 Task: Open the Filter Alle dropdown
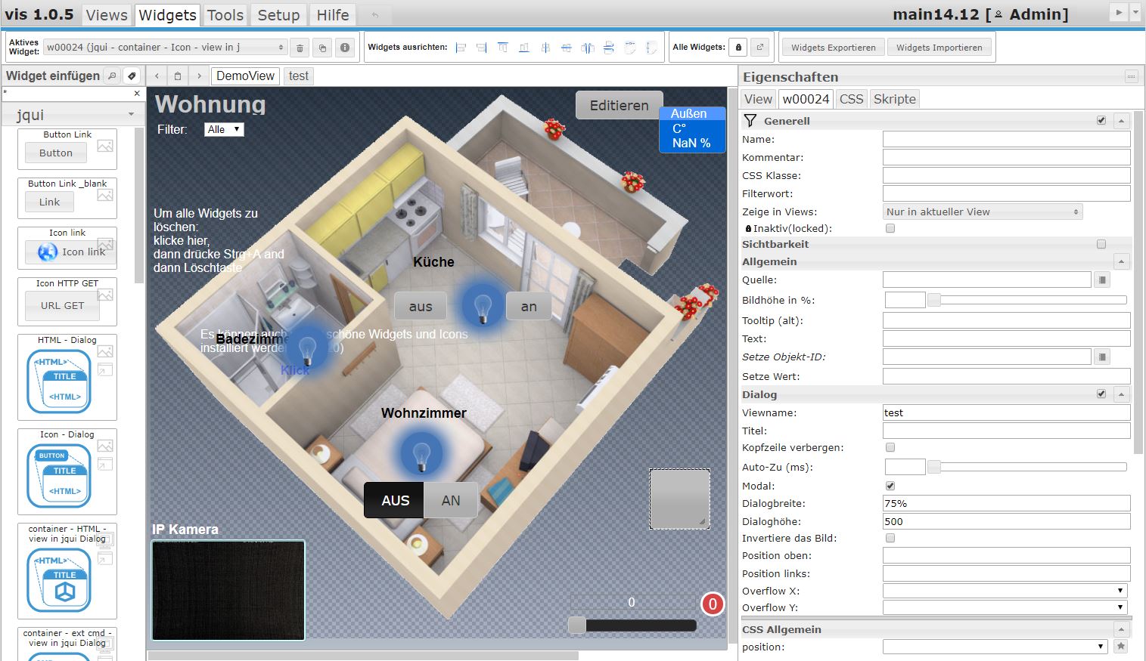pyautogui.click(x=224, y=130)
